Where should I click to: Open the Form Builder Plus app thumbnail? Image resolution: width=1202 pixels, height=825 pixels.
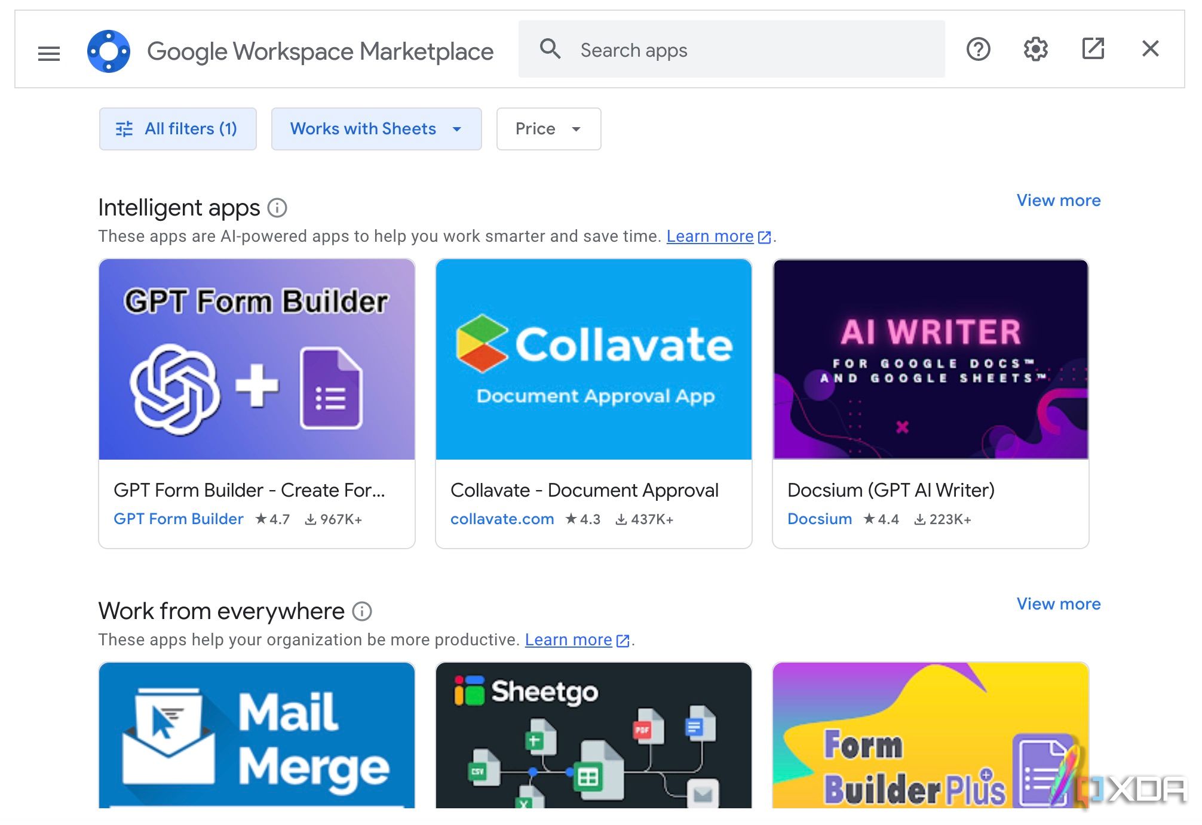(x=931, y=735)
